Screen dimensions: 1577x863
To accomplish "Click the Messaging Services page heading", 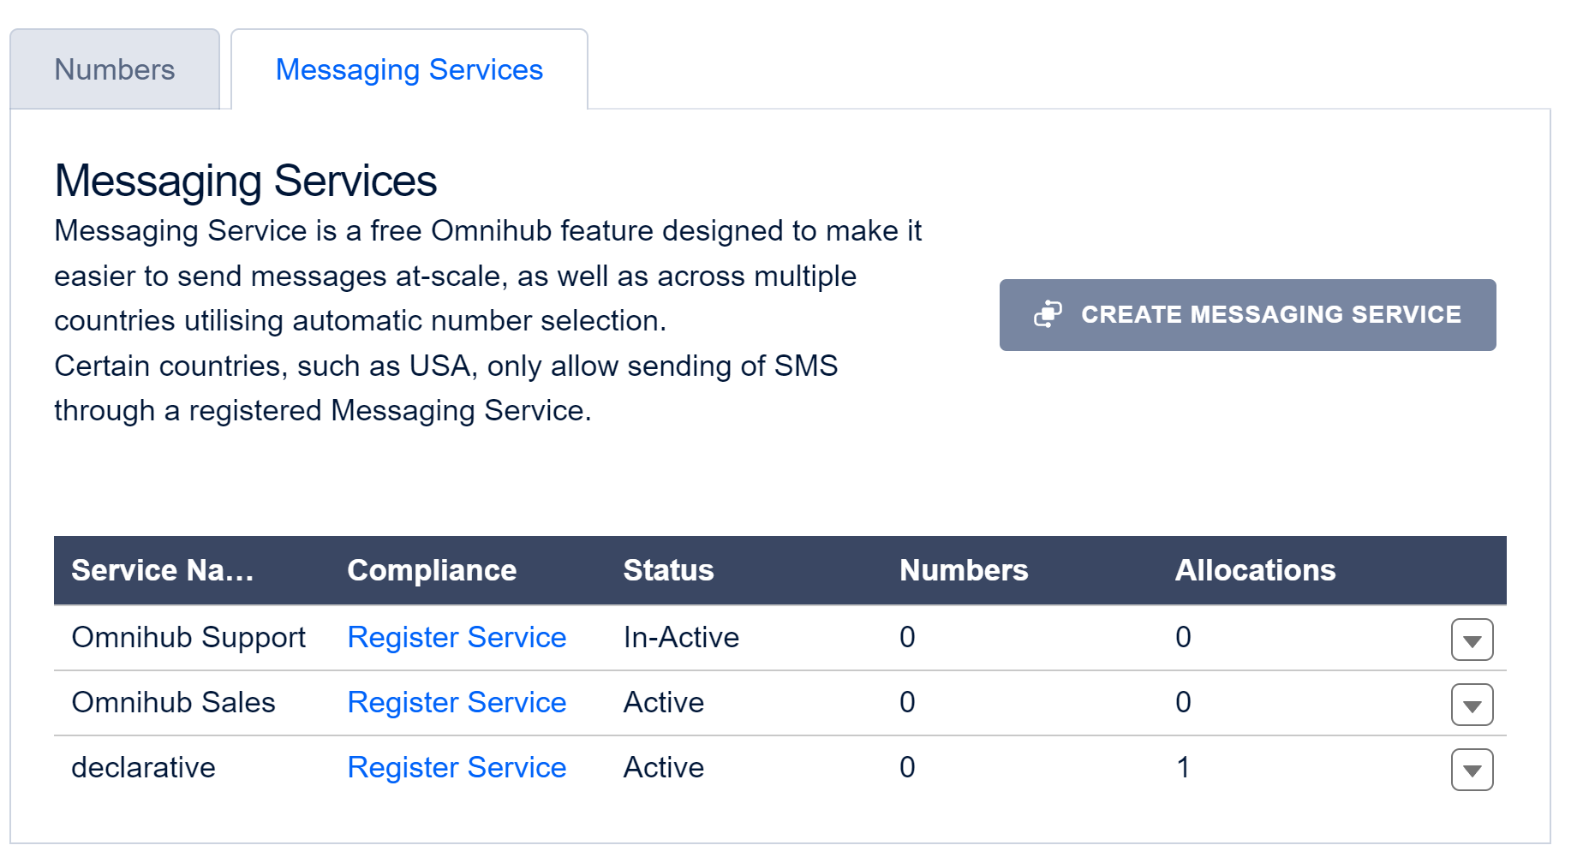I will (246, 181).
